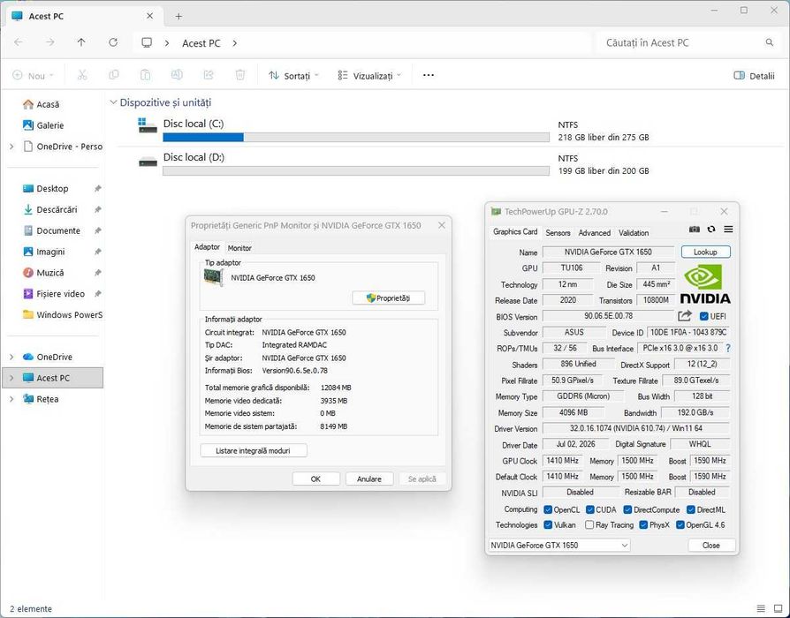Toggle the CUDA checkbox
This screenshot has height=618, width=790.
pos(590,509)
